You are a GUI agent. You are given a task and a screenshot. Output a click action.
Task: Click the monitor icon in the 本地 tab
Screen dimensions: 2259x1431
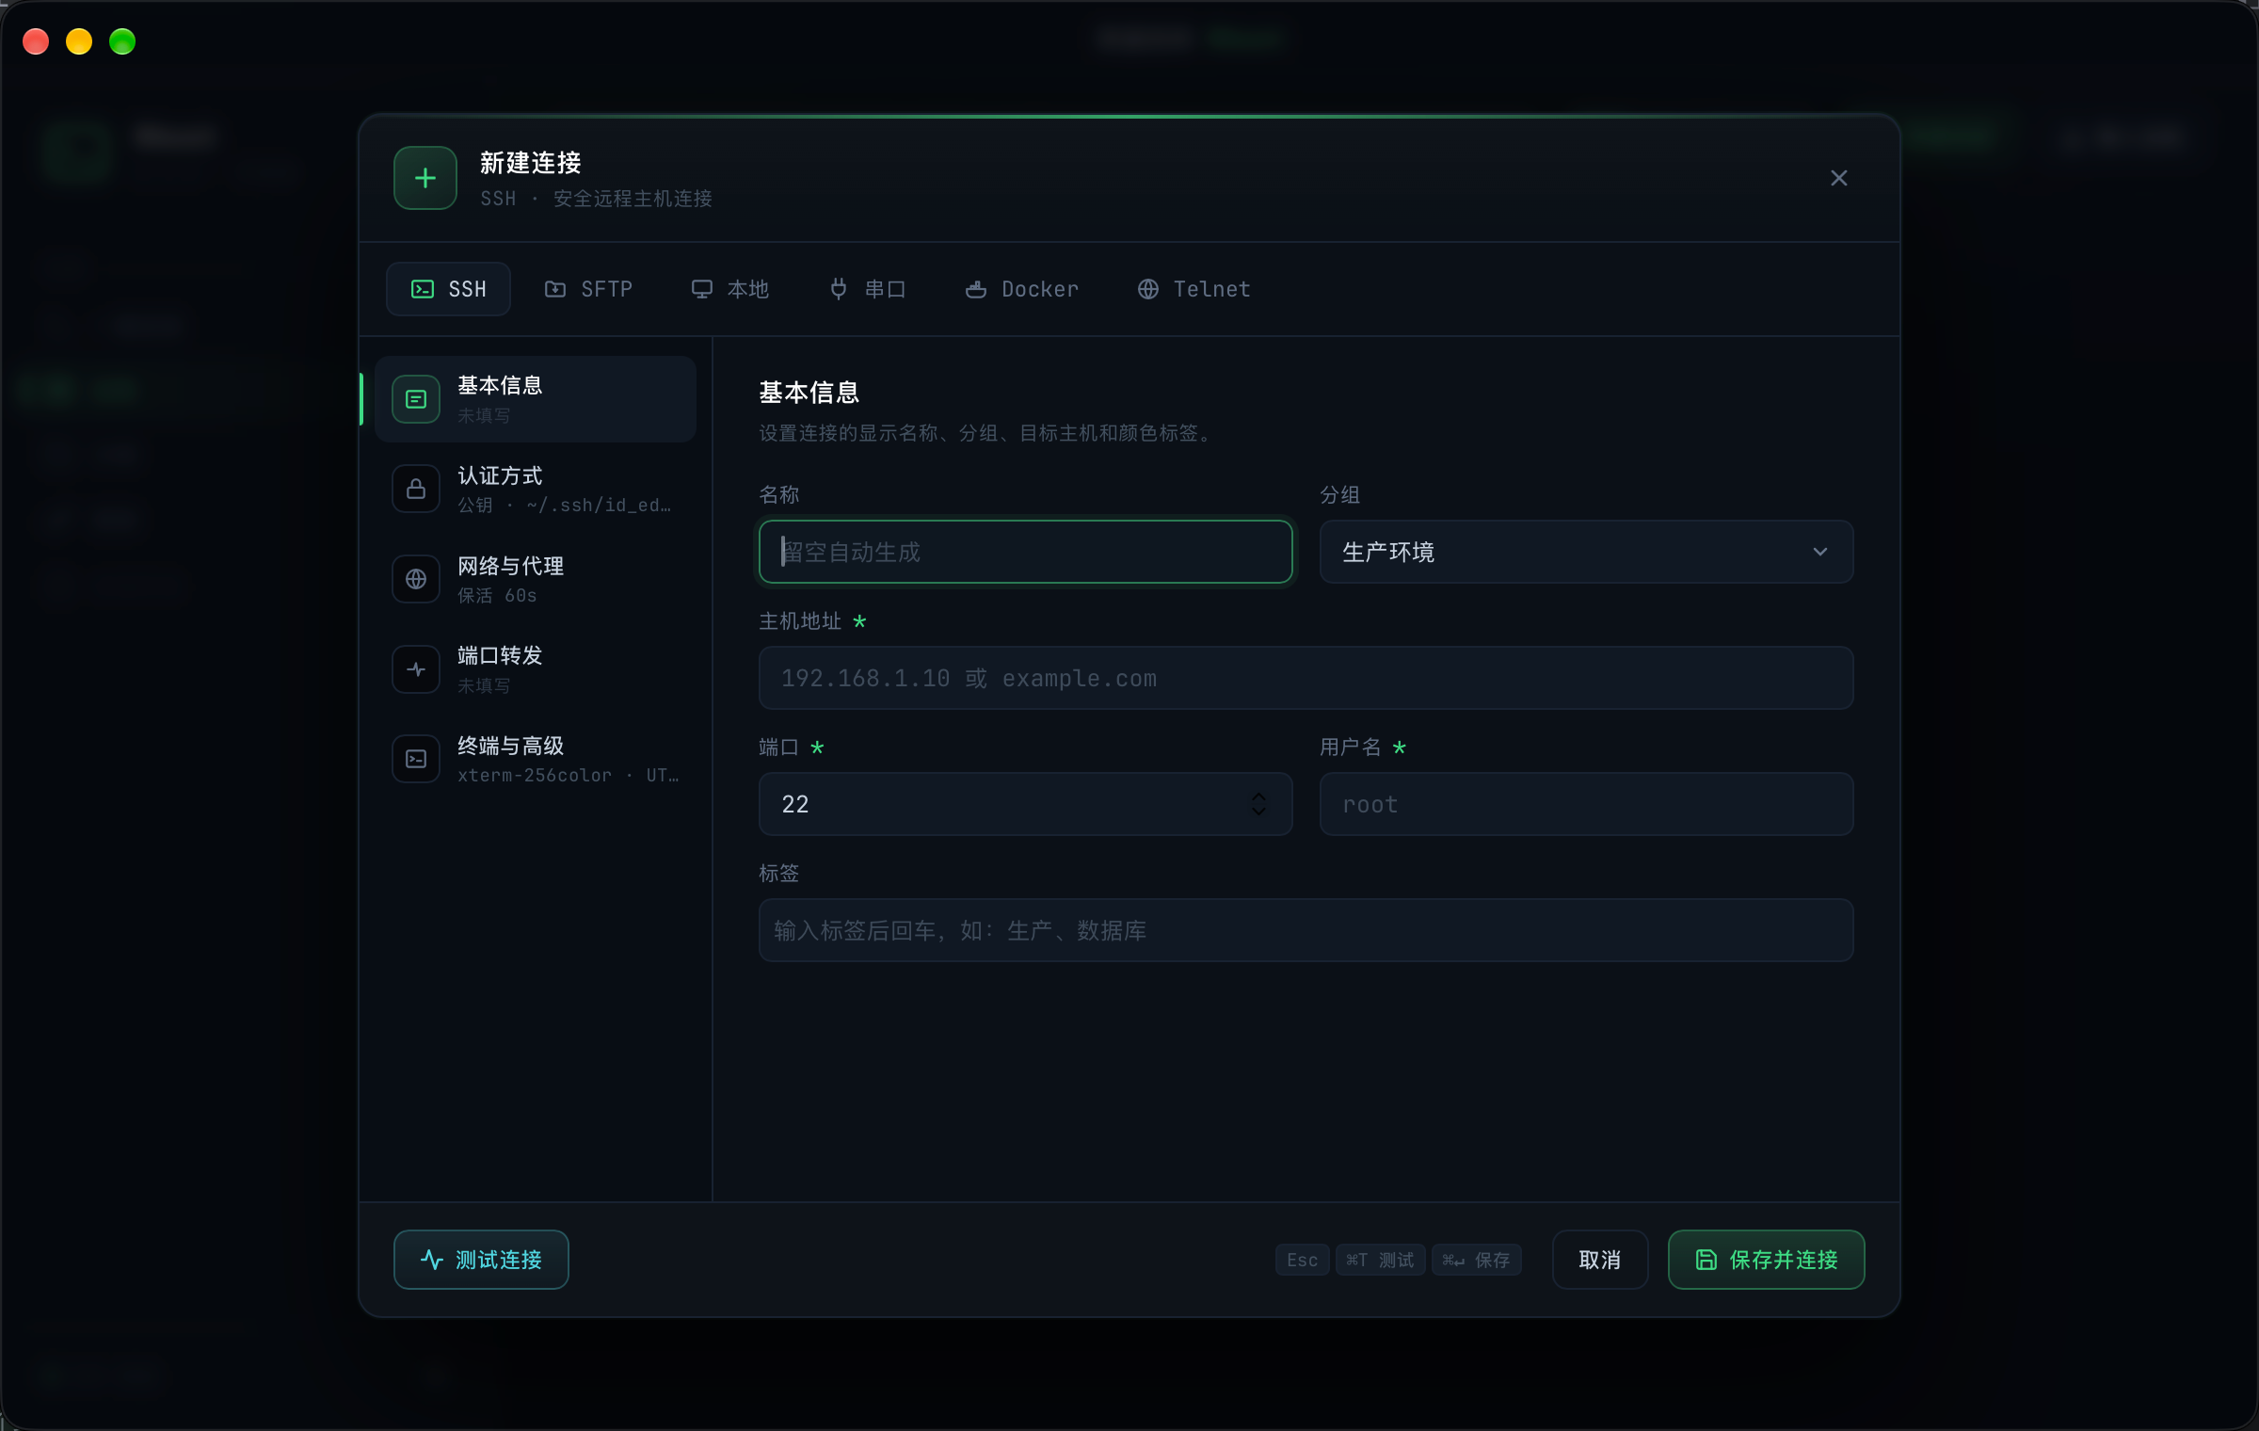[702, 289]
